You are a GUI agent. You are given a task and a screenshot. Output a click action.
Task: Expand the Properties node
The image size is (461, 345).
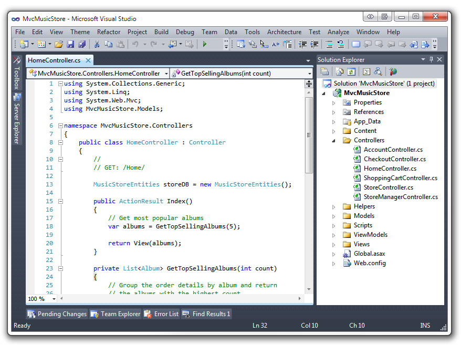pos(334,103)
